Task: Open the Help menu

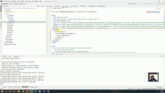Action: click(41, 1)
